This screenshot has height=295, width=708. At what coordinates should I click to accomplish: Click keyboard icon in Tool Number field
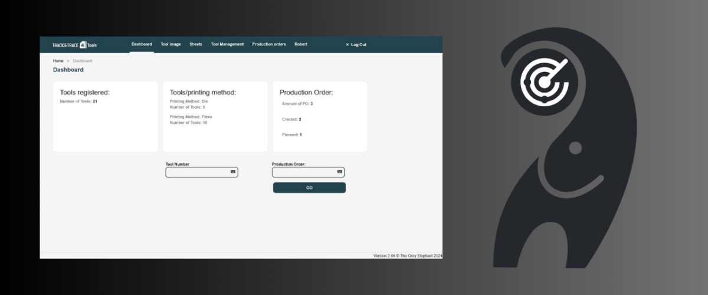click(x=233, y=172)
